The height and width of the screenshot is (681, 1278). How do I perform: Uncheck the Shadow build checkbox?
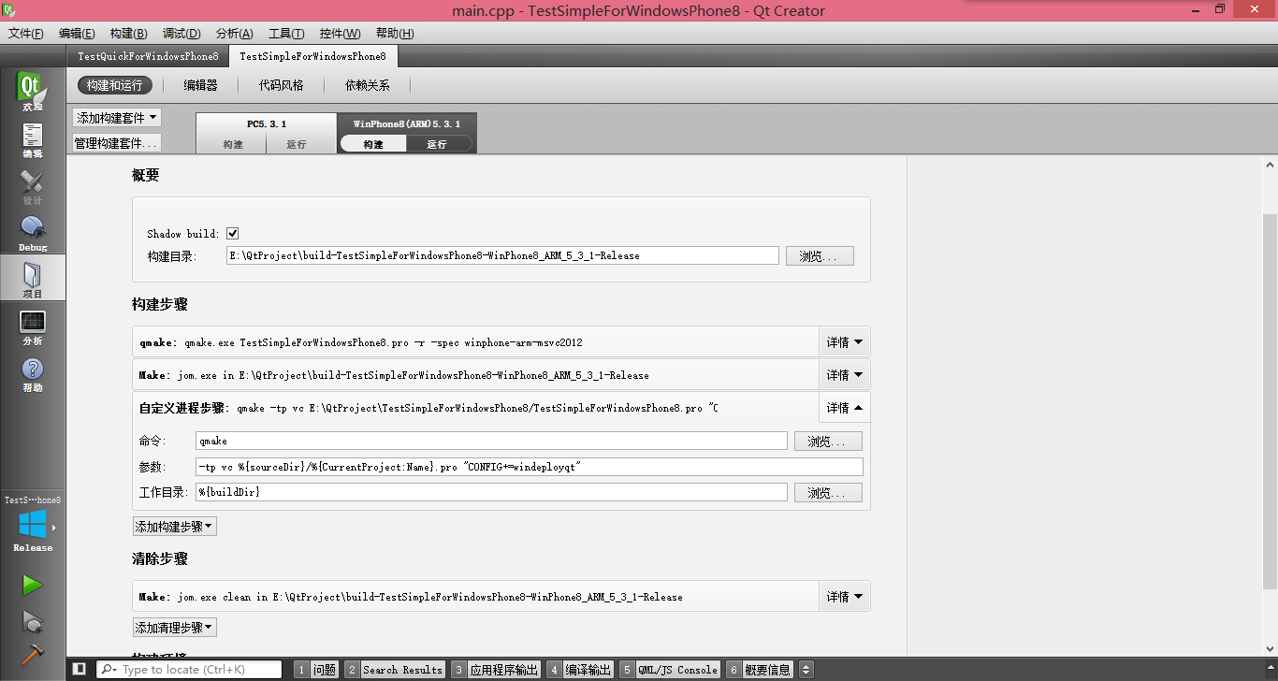(x=233, y=233)
